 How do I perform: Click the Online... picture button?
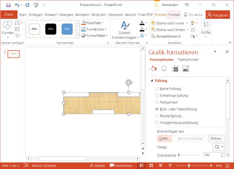(x=216, y=139)
